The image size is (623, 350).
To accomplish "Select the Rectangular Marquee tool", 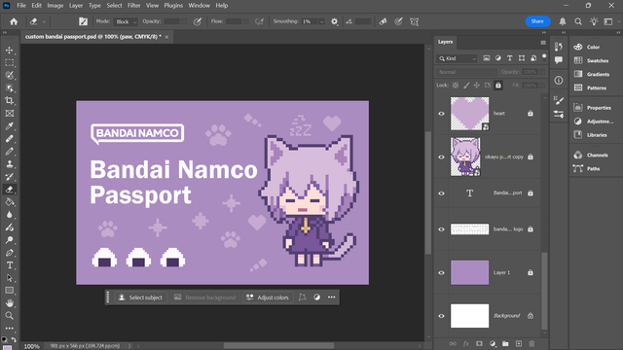I will click(9, 62).
